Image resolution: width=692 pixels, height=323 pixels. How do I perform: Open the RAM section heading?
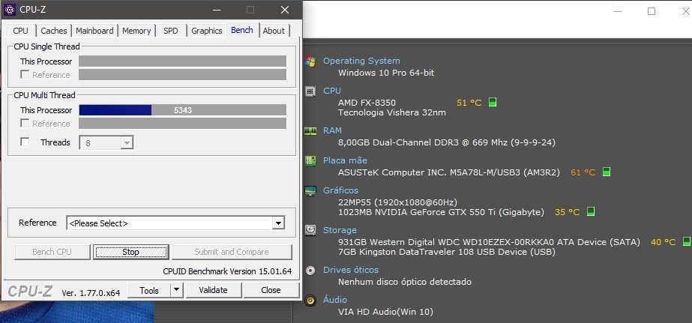click(x=332, y=130)
